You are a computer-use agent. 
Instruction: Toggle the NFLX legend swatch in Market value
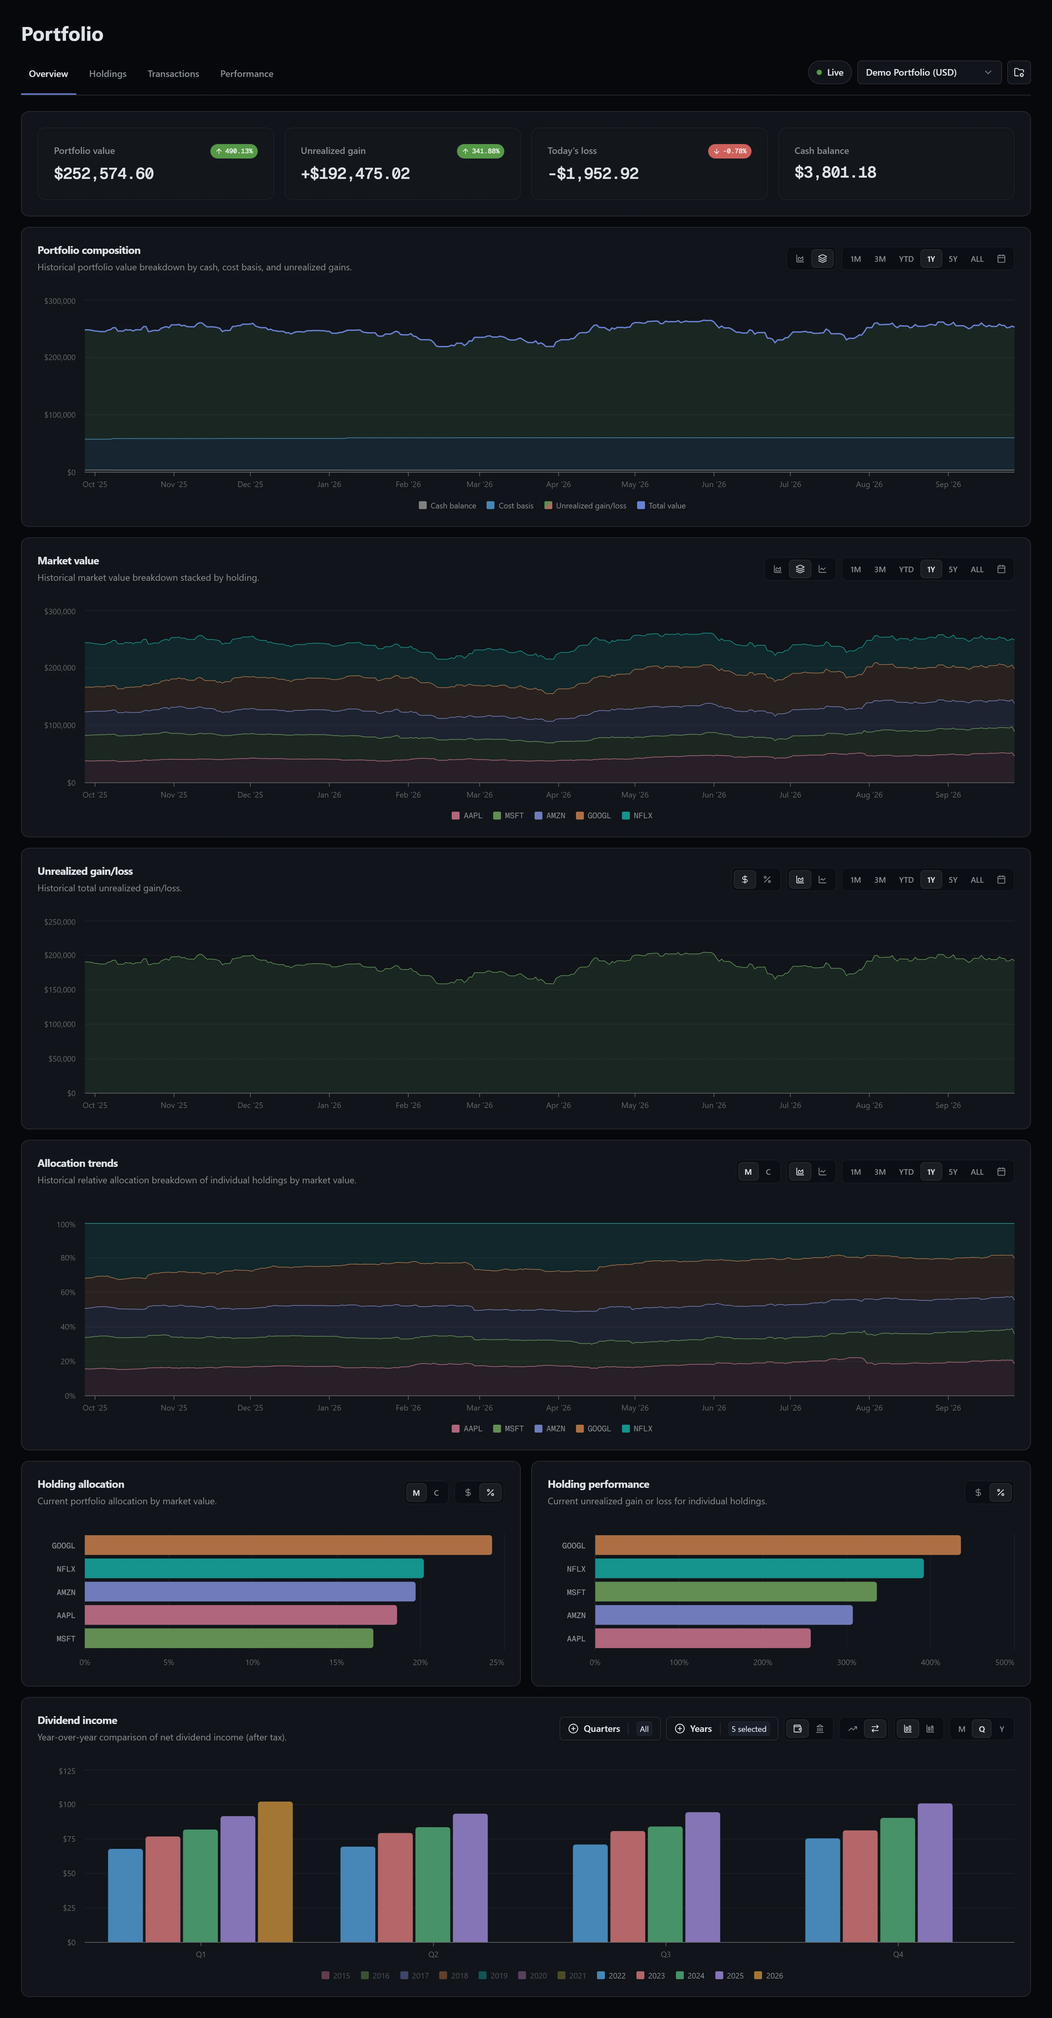pos(626,816)
